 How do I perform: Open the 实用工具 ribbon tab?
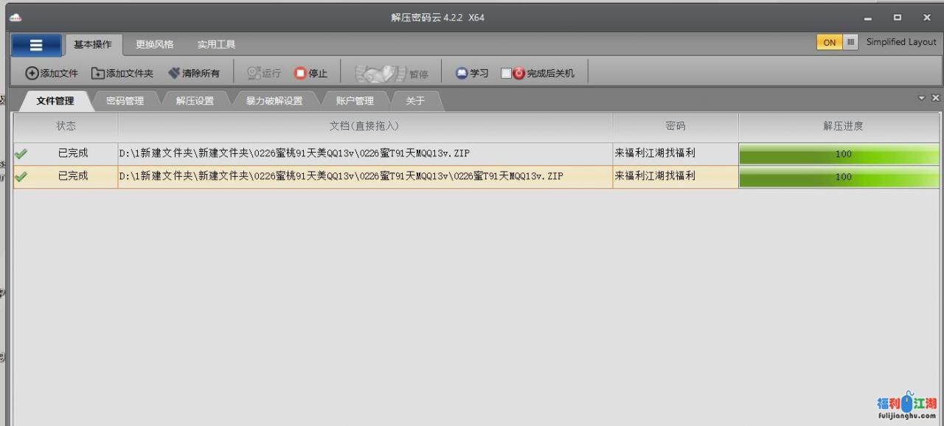pos(215,43)
